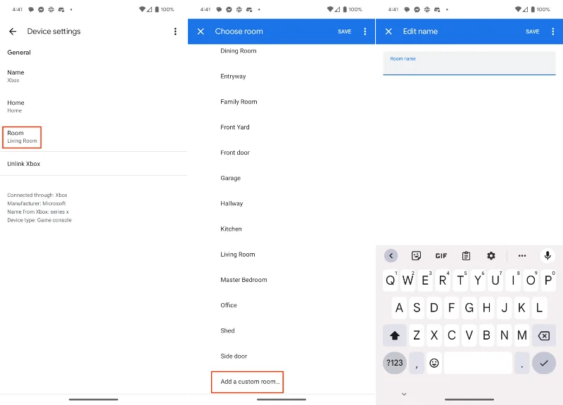This screenshot has height=405, width=563.
Task: Expand suggestions with the left chevron
Action: [391, 255]
